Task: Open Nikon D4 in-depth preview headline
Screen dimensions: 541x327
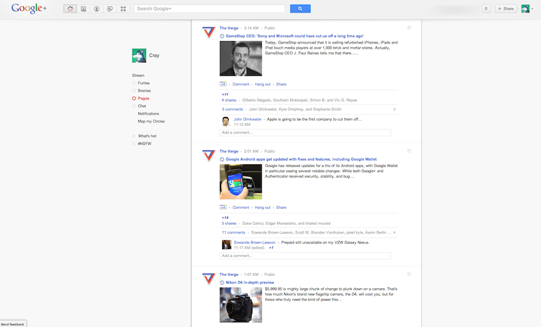Action: (250, 283)
